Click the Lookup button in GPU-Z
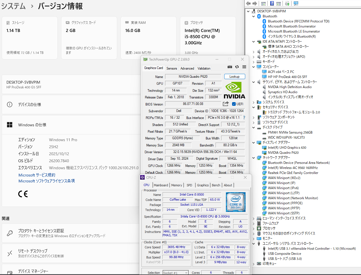 pos(235,77)
